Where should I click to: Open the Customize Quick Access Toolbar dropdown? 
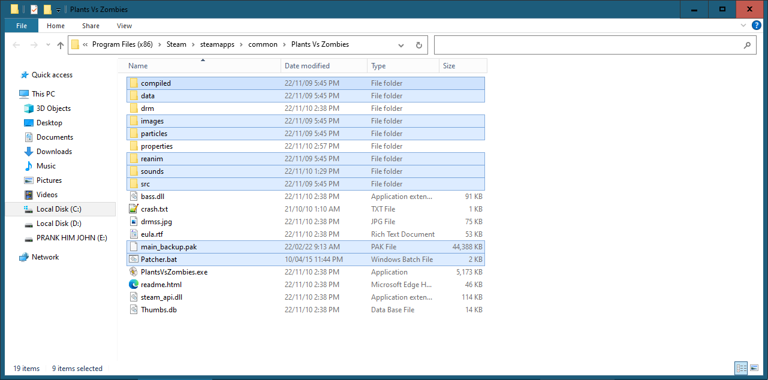coord(58,10)
